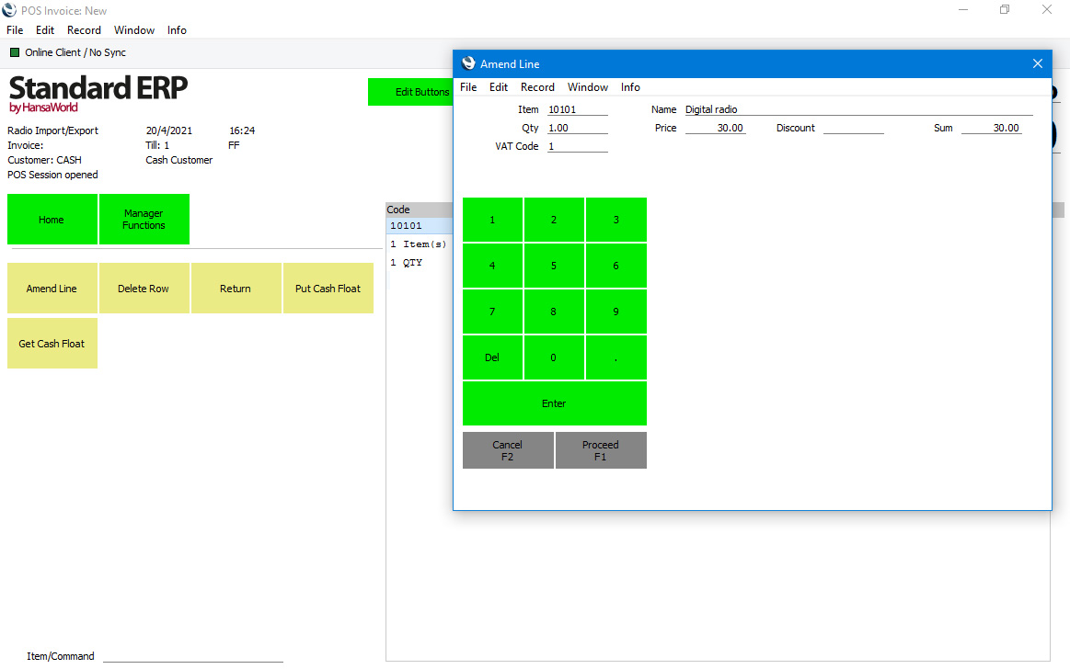Open Window menu in Amend Line window
This screenshot has height=669, width=1070.
(588, 87)
